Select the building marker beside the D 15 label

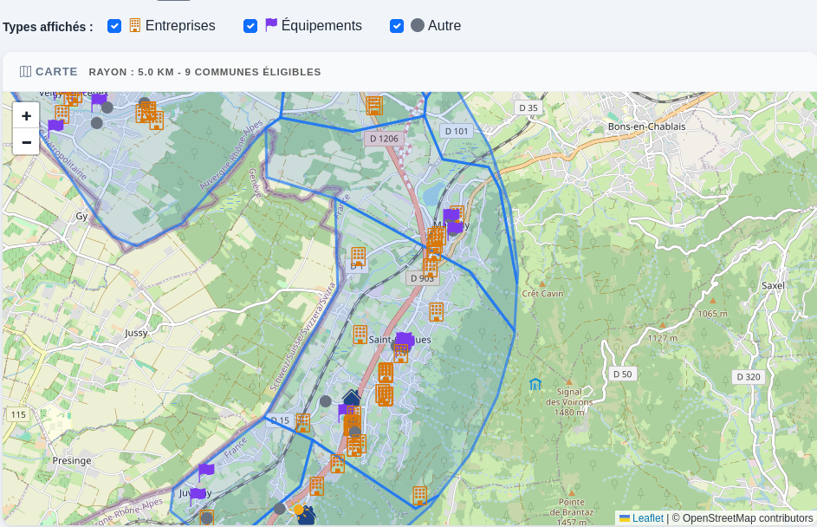302,423
